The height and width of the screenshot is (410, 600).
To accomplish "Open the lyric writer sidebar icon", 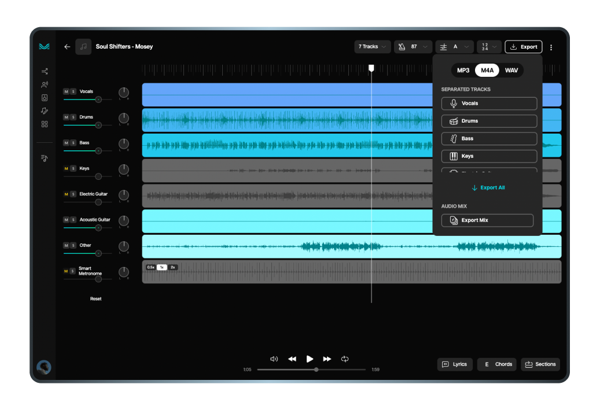I will point(45,111).
